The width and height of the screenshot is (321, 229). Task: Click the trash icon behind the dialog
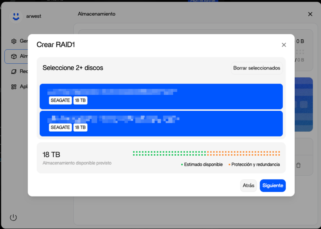(298, 165)
